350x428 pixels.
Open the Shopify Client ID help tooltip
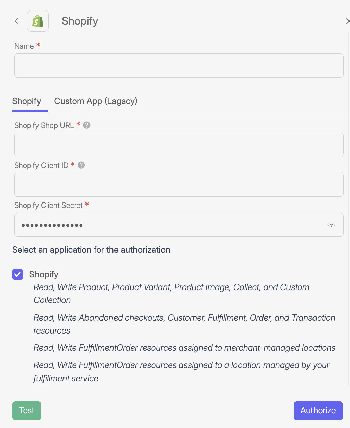coord(81,165)
